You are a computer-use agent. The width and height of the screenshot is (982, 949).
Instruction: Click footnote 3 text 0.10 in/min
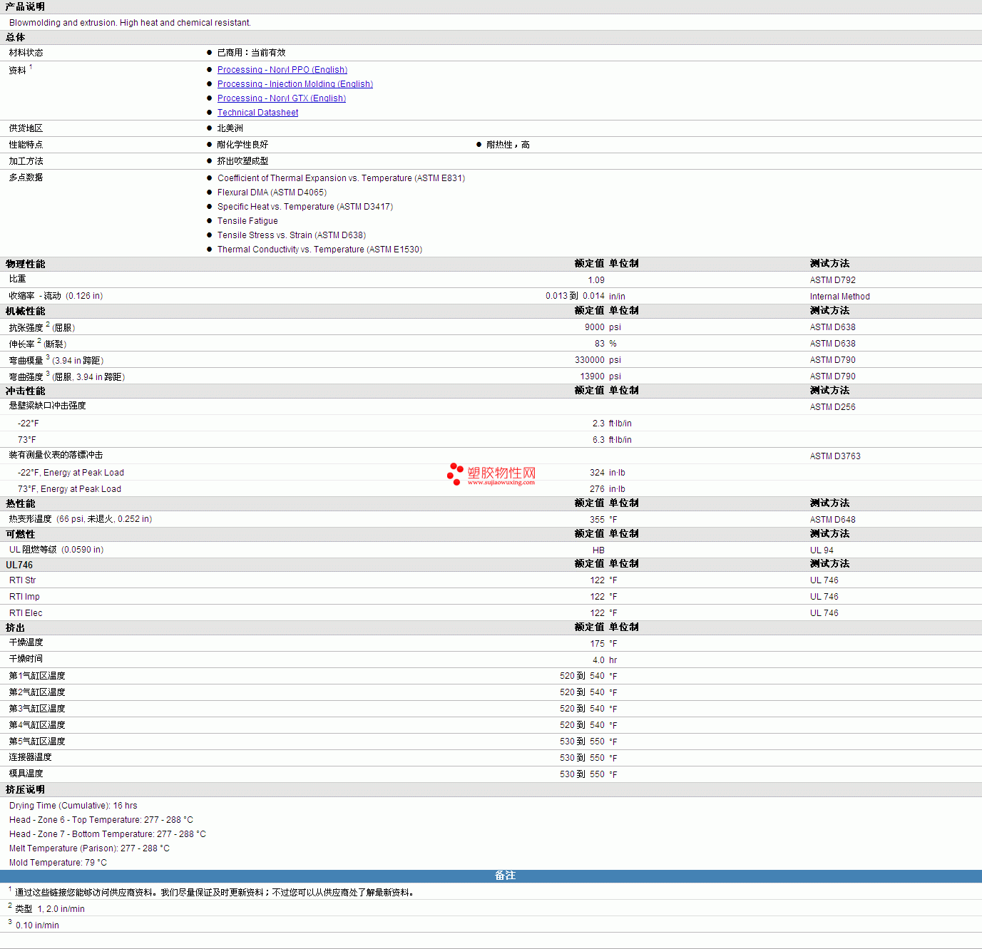37,925
